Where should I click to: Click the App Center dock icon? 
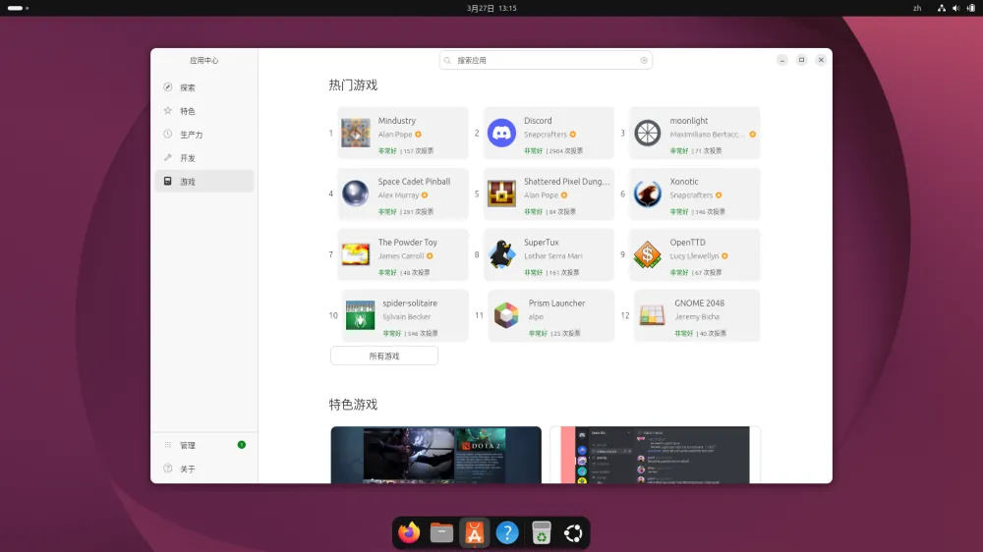(x=475, y=532)
